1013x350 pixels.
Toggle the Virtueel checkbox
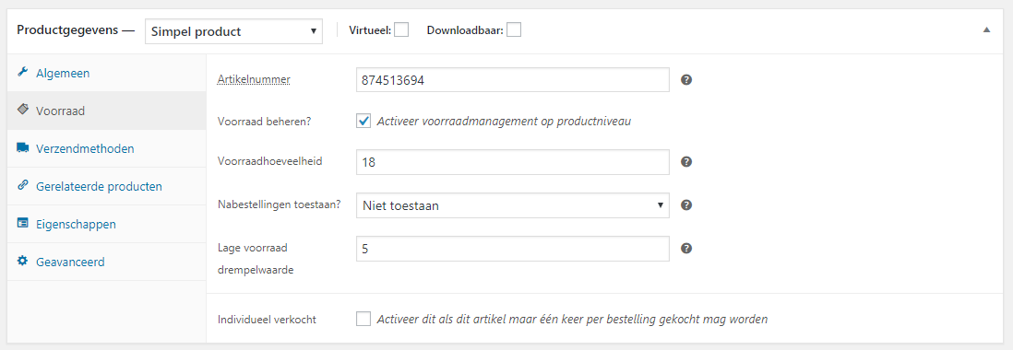[x=401, y=30]
